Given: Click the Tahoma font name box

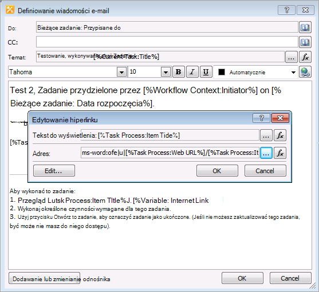Looking at the screenshot, I should click(x=62, y=72).
